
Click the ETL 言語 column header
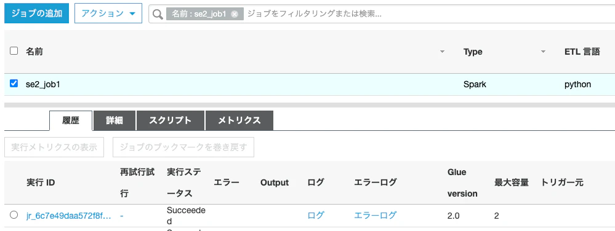(x=582, y=52)
